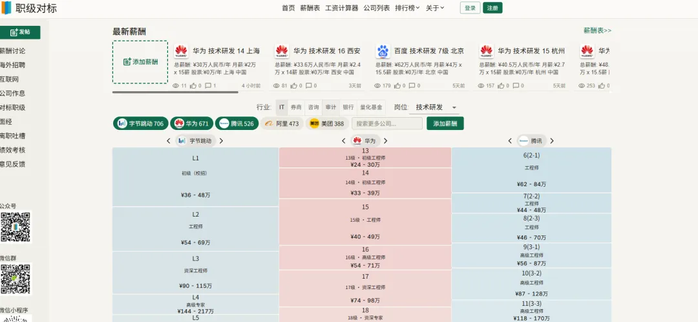Go to previous company before 腾讯 column
698x322 pixels.
point(510,141)
